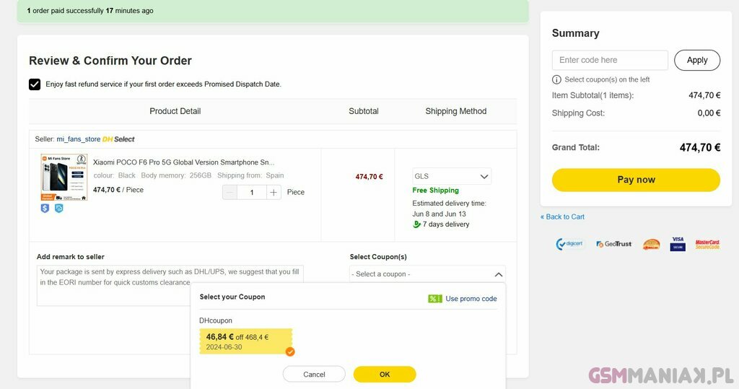Viewport: 739px width, 389px height.
Task: Click the info icon beside coupon hint
Action: (x=556, y=79)
